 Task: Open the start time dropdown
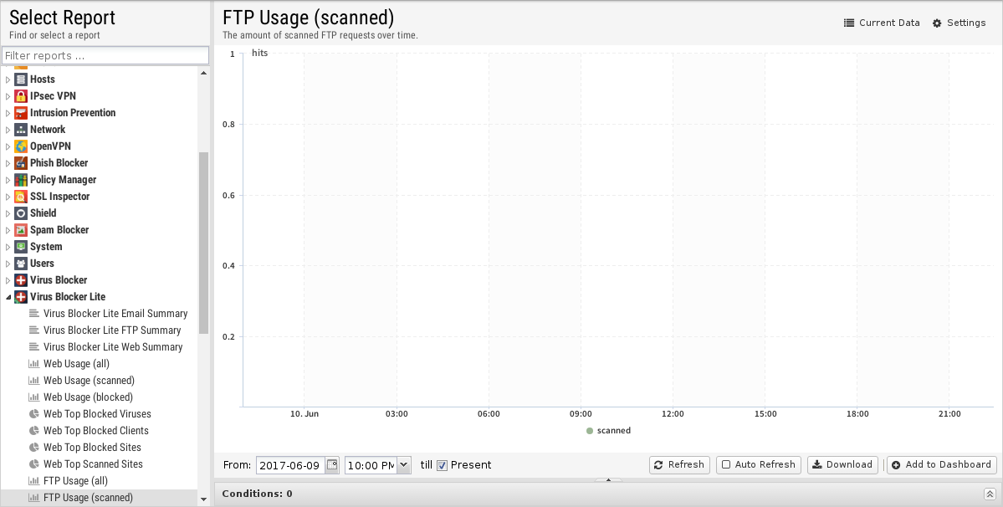coord(404,465)
